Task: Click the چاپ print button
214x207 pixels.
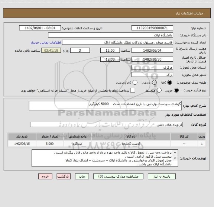Action: pyautogui.click(x=82, y=177)
